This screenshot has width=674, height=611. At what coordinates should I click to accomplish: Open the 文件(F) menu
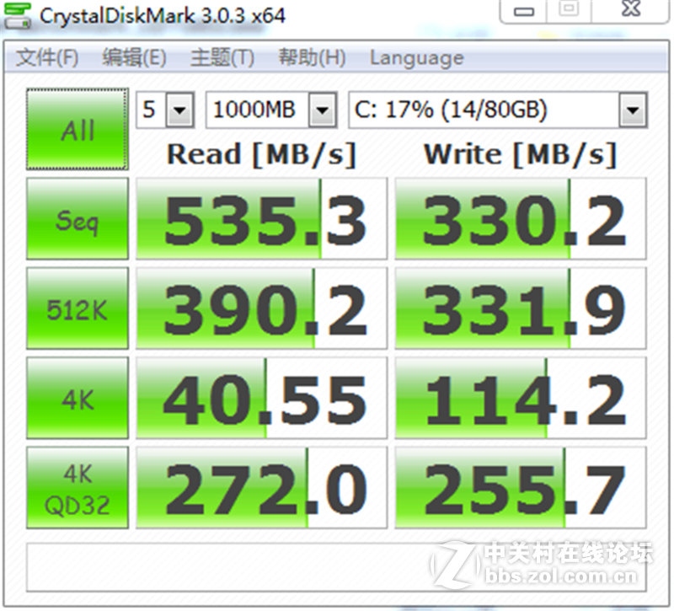pos(47,57)
